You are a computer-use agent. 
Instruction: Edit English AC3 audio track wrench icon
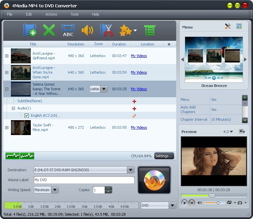[x=134, y=116]
